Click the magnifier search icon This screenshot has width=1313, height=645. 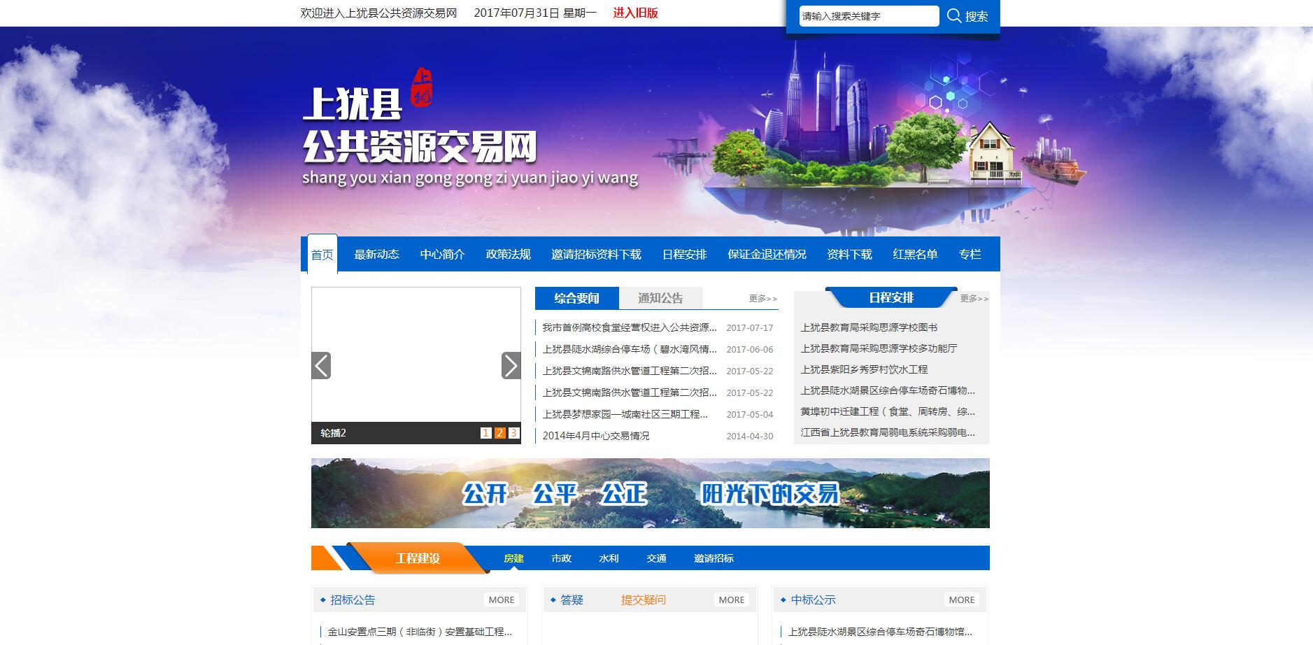coord(954,16)
